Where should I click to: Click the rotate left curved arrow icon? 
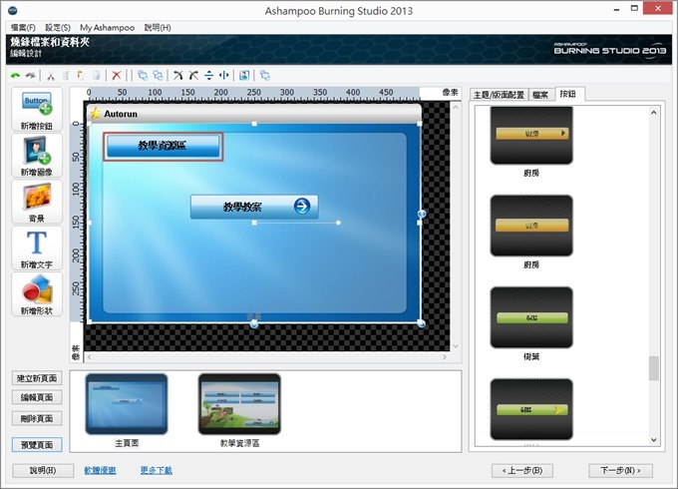pyautogui.click(x=193, y=75)
